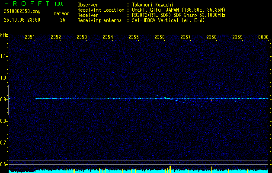Click the 2354 time axis label

[108, 37]
